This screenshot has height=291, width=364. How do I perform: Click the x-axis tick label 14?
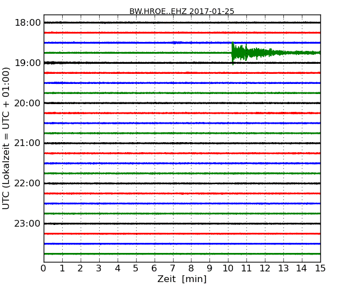click(302, 268)
